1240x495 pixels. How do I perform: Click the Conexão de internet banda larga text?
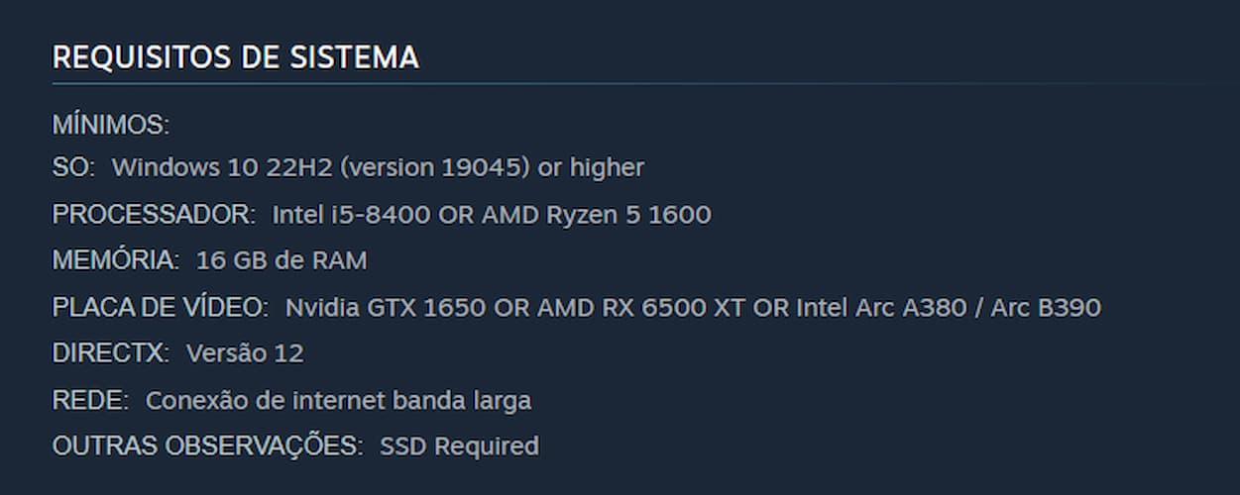click(338, 401)
